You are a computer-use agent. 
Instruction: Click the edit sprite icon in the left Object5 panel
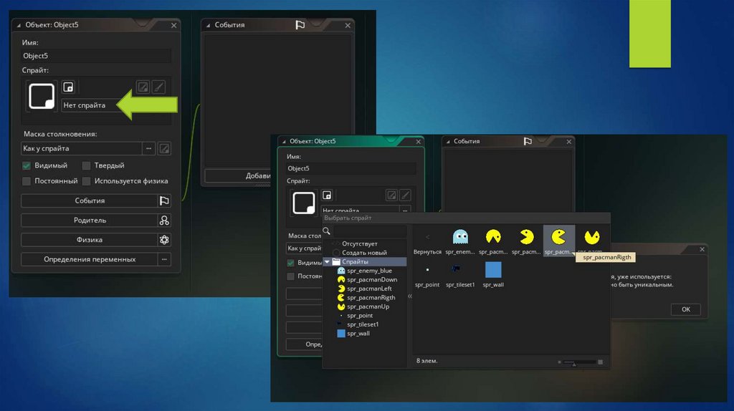coord(143,87)
